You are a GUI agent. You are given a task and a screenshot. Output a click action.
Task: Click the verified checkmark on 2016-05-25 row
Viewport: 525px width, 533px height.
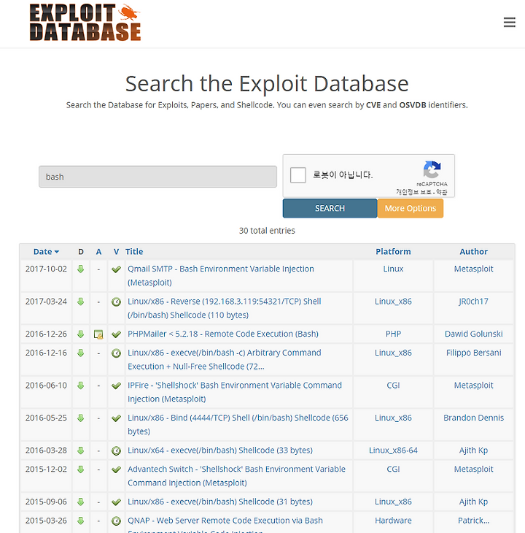pyautogui.click(x=116, y=418)
